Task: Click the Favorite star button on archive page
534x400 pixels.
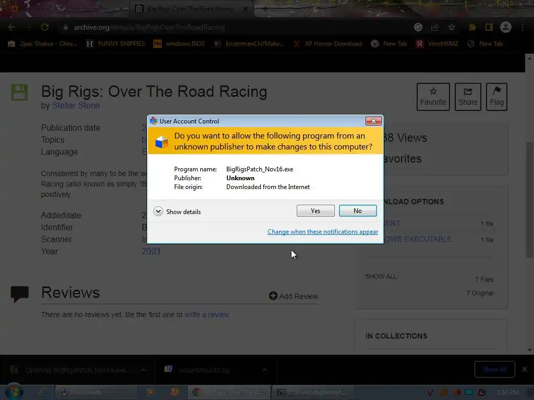Action: (433, 96)
